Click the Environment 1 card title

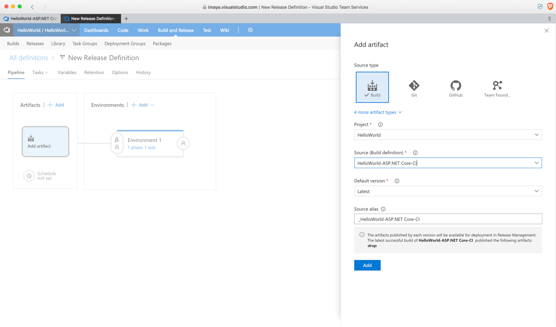[x=144, y=140]
